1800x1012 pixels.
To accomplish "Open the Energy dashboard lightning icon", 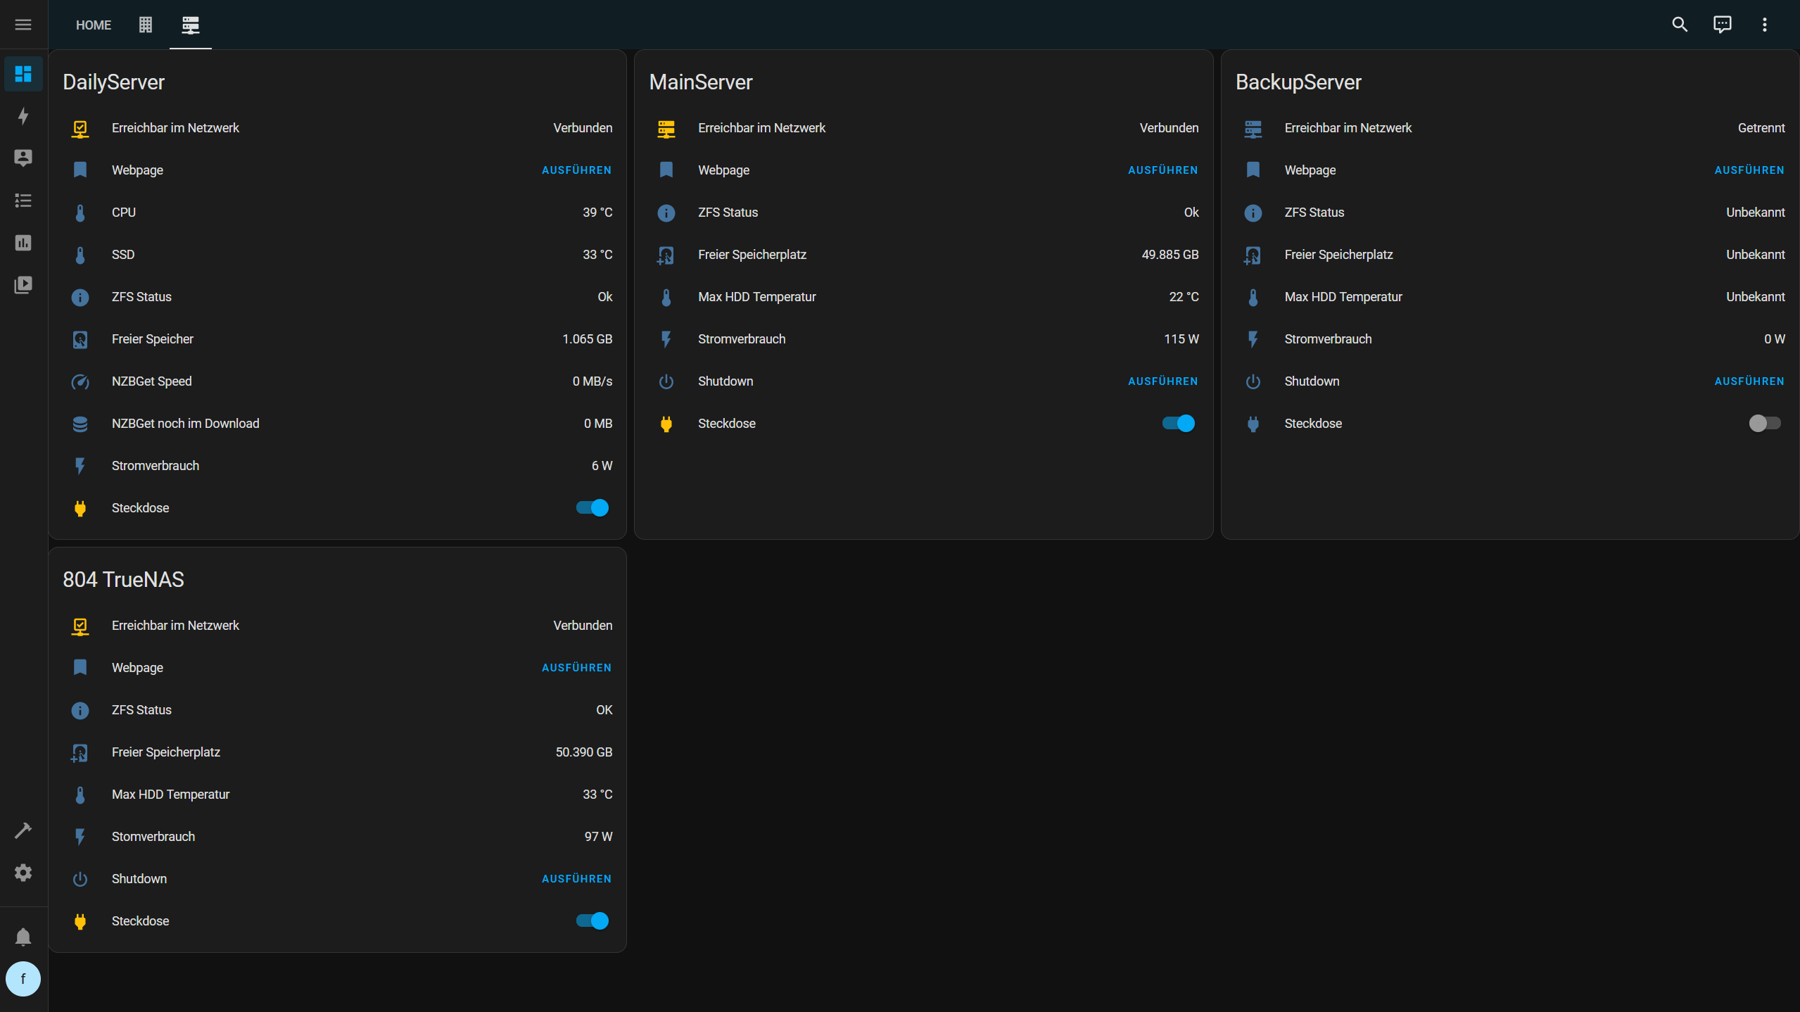I will (x=23, y=116).
